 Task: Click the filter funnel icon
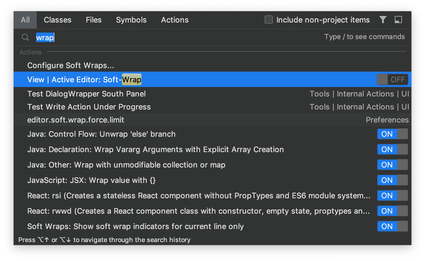[383, 20]
